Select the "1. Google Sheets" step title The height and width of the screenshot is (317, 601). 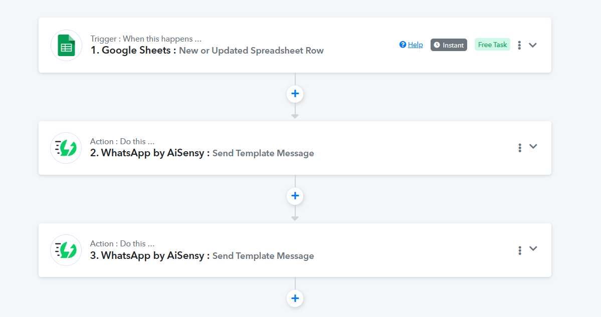pyautogui.click(x=133, y=50)
